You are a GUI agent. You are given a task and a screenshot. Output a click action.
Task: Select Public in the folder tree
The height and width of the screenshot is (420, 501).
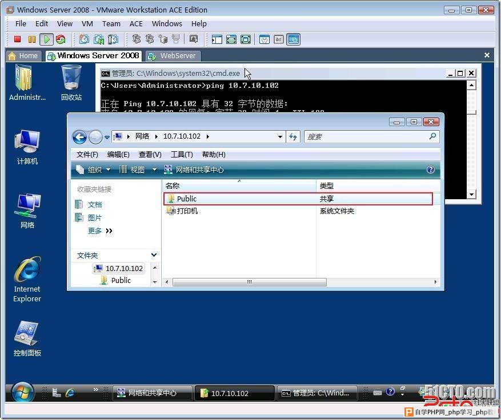tap(115, 280)
